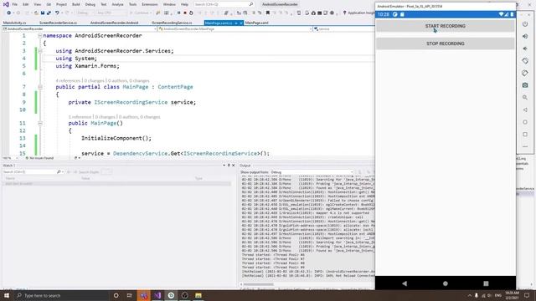Click the Visual Studio search box
This screenshot has width=536, height=301.
click(224, 4)
